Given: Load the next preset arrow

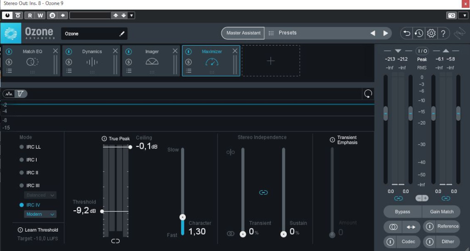Looking at the screenshot, I should point(386,33).
